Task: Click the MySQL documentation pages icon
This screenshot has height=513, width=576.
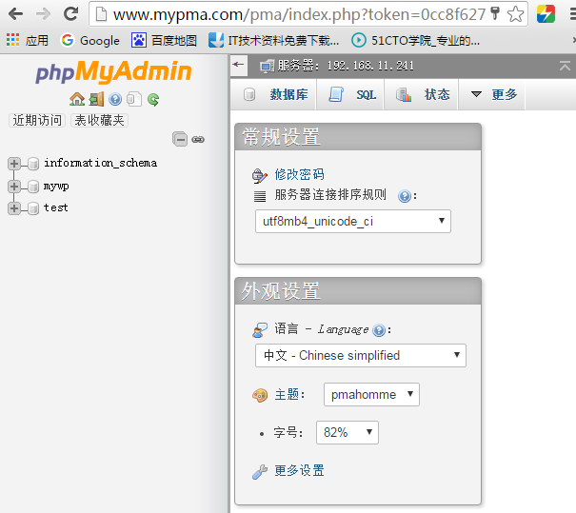Action: [x=134, y=99]
